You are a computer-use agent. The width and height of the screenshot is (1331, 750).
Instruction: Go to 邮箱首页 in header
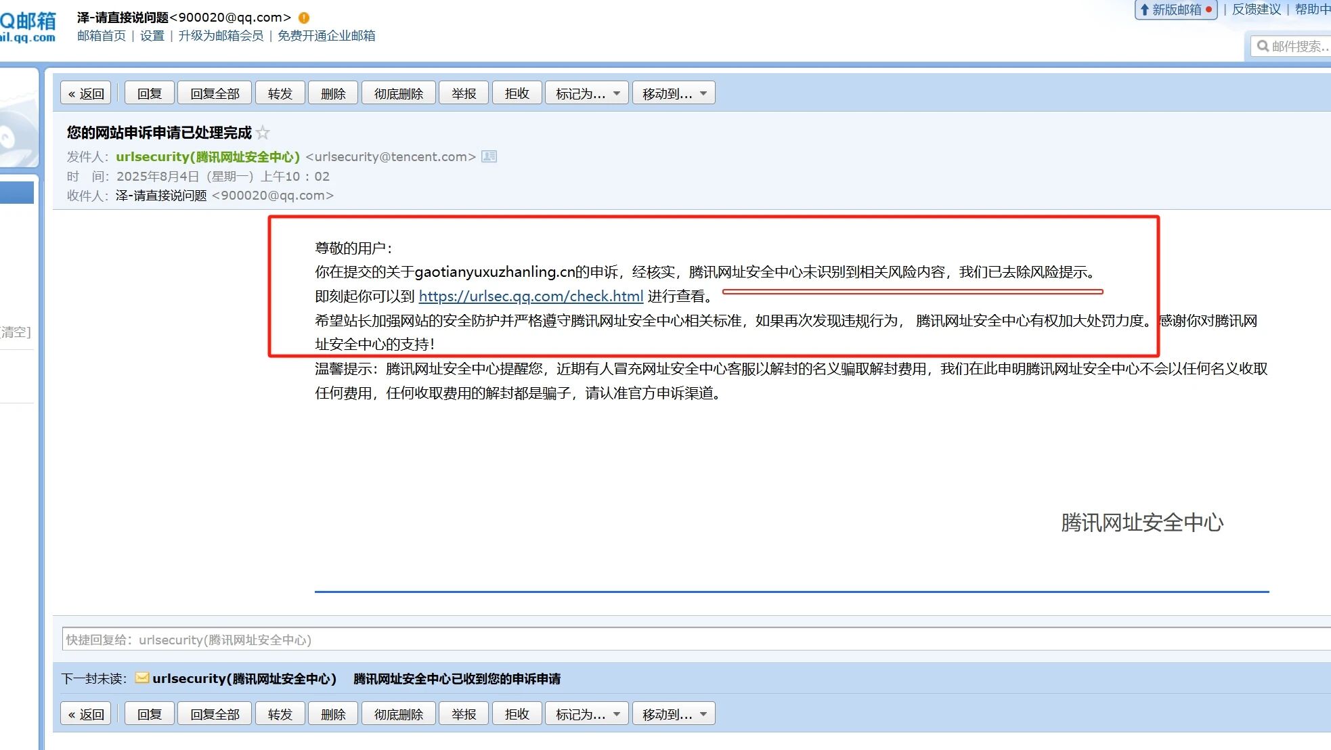pos(102,36)
